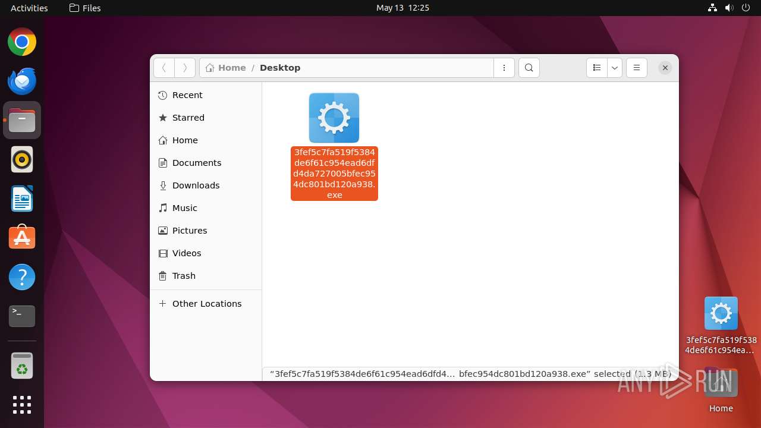This screenshot has width=761, height=428.
Task: Switch Files to list view
Action: coord(597,68)
